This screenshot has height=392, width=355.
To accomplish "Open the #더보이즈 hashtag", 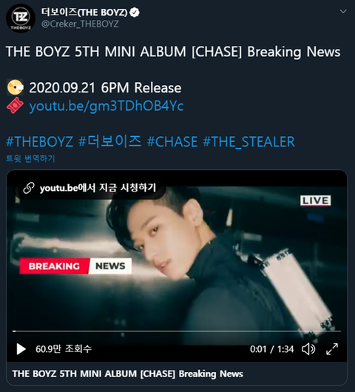I will pyautogui.click(x=109, y=141).
